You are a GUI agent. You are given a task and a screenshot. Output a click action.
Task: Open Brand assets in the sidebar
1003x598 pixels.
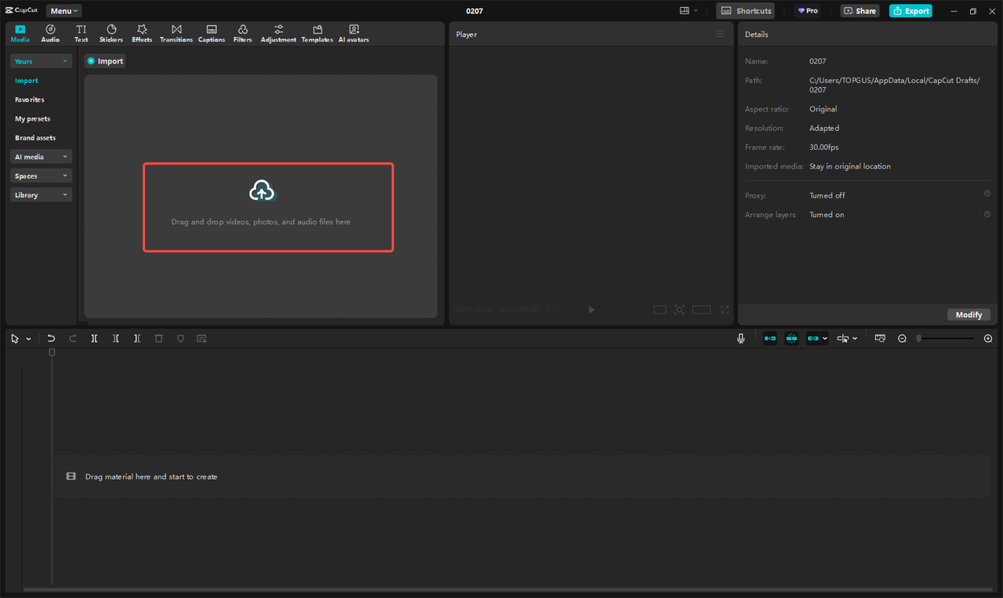(35, 138)
